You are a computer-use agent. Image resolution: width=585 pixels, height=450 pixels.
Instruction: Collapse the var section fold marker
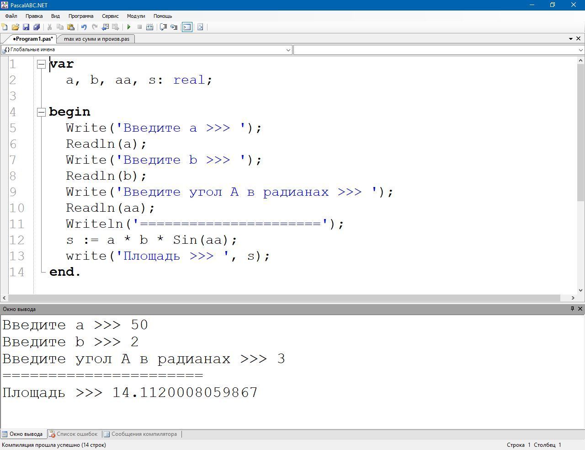41,64
